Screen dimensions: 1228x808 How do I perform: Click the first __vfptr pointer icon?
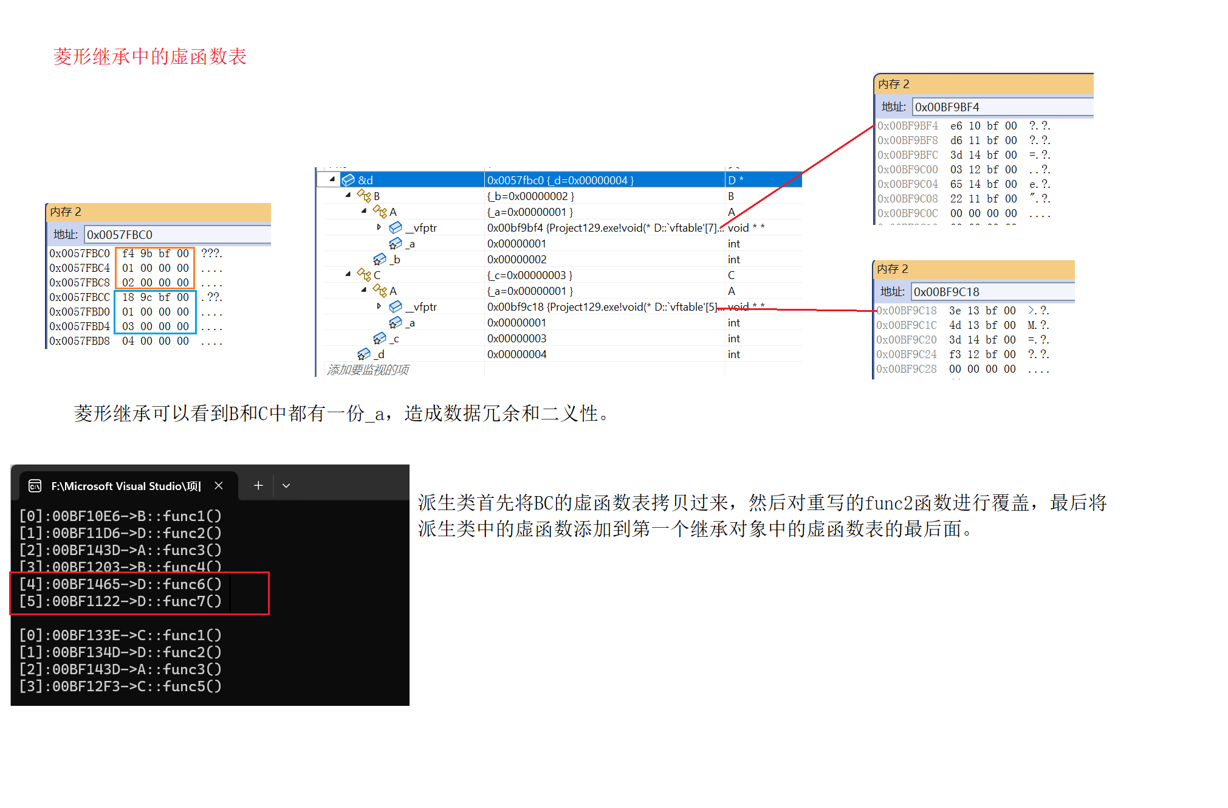pos(396,227)
